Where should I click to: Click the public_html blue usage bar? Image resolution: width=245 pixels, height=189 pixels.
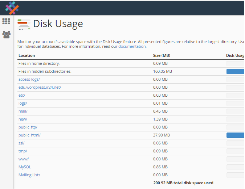(x=235, y=135)
